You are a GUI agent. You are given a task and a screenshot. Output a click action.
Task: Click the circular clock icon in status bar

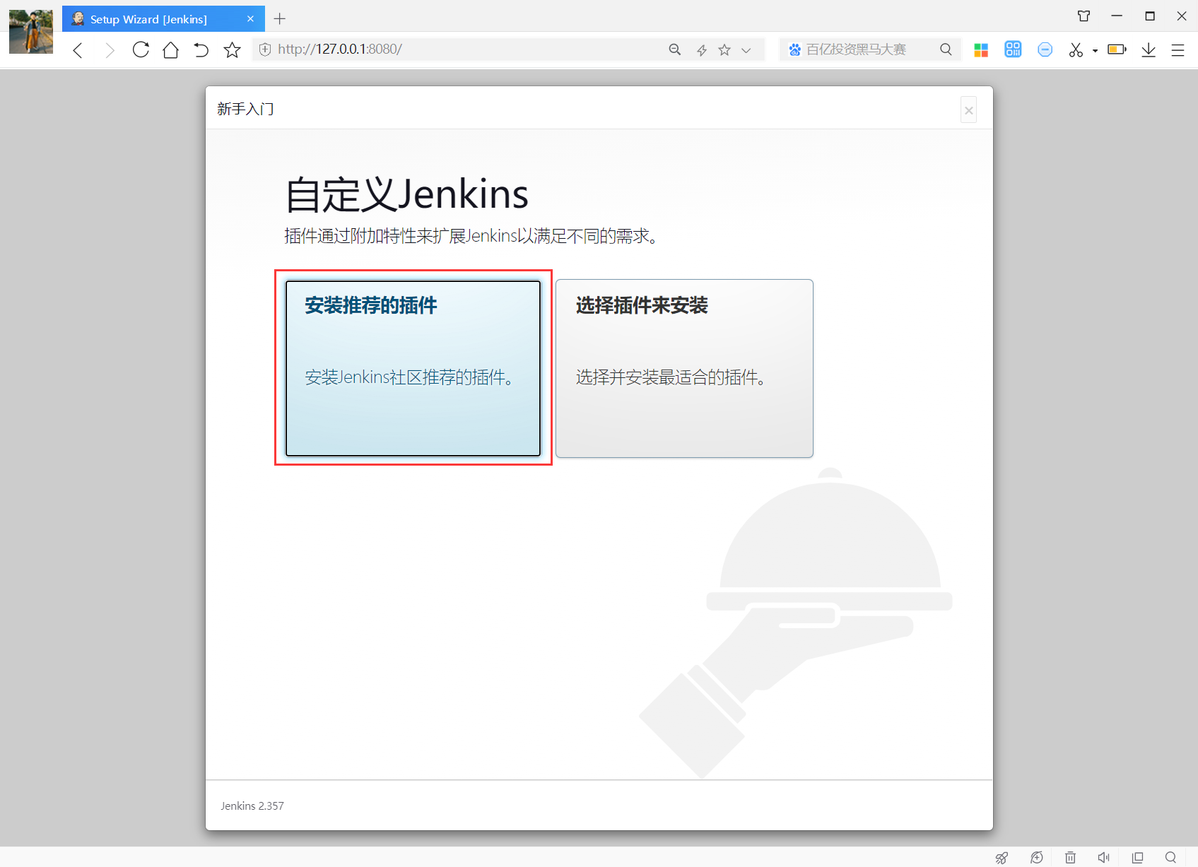point(1037,857)
